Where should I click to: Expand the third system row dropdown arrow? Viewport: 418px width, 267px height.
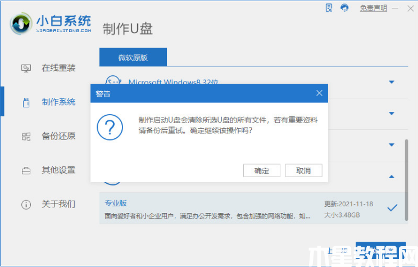[392, 145]
